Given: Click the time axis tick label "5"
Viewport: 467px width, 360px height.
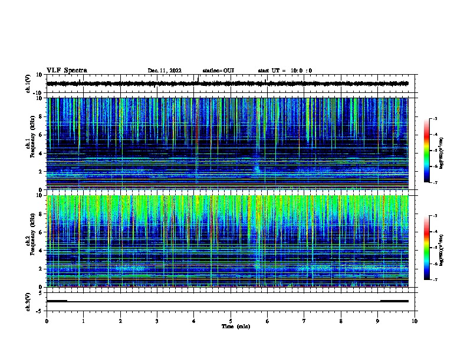Looking at the screenshot, I should (231, 321).
